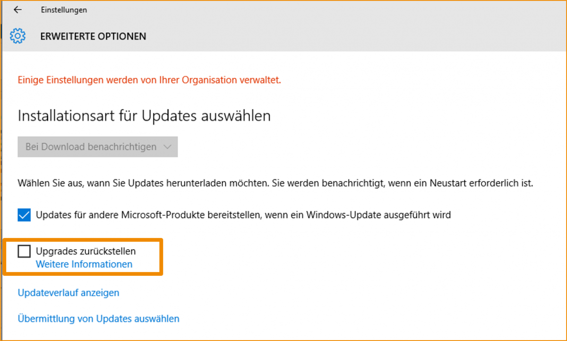Click the 'ERWEITERTE OPTIONEN' page heading
This screenshot has height=341, width=567.
[x=93, y=36]
